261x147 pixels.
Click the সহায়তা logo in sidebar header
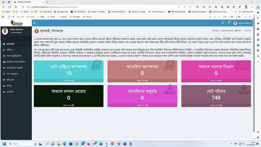[16, 23]
